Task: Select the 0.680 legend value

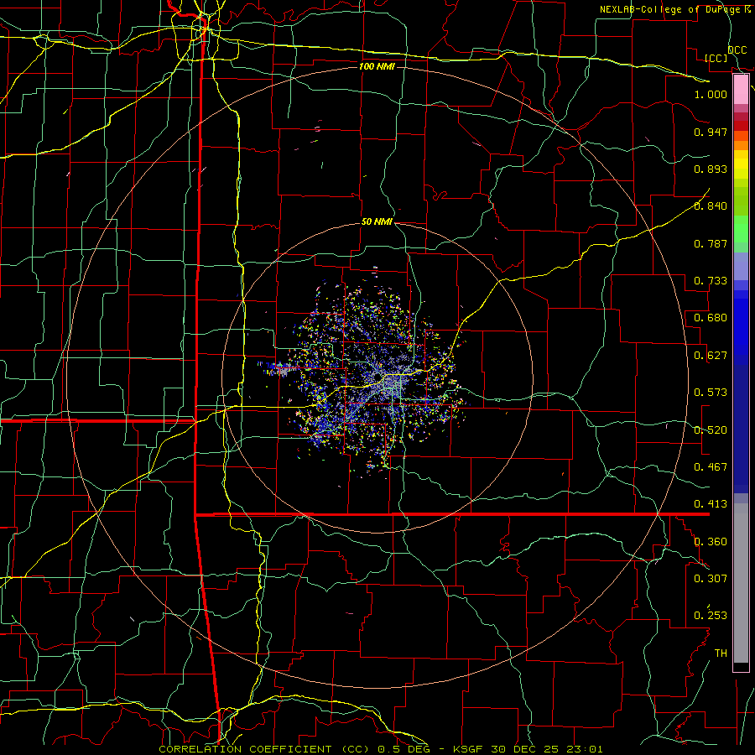Action: click(x=711, y=318)
